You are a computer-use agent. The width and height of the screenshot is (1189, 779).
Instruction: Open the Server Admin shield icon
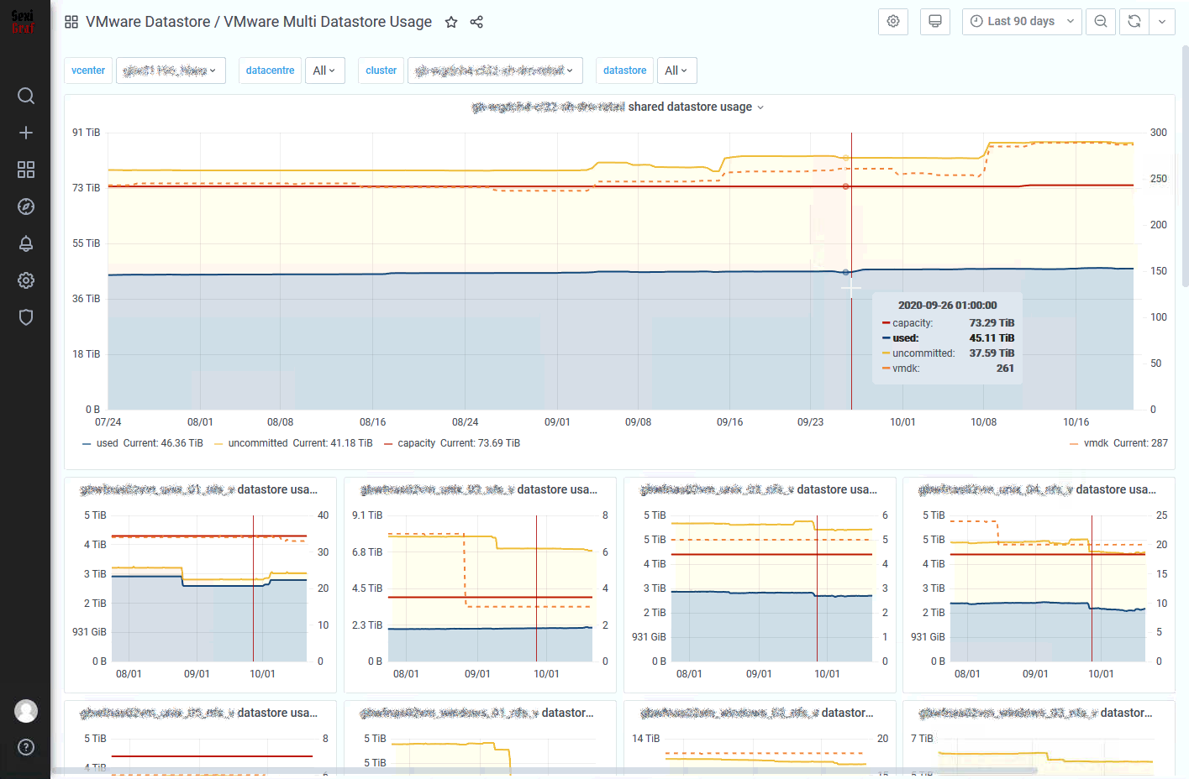26,317
